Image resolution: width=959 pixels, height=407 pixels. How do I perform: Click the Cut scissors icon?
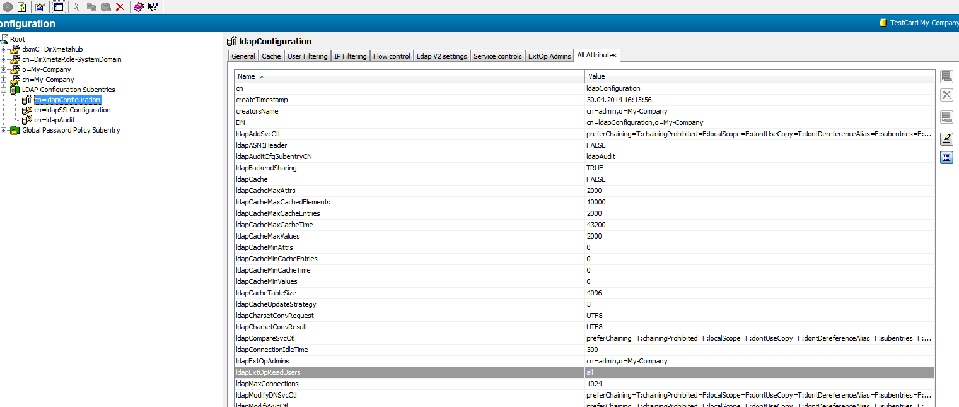(76, 7)
